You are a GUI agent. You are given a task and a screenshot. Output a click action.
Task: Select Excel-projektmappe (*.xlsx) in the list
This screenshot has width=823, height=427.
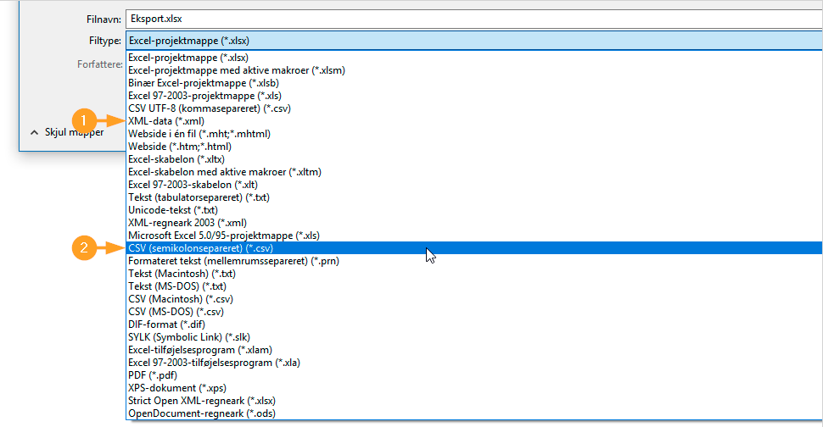click(x=474, y=58)
